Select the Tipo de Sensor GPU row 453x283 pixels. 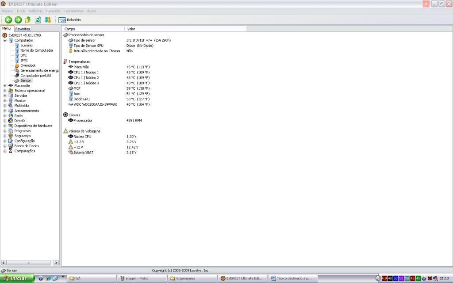[111, 46]
